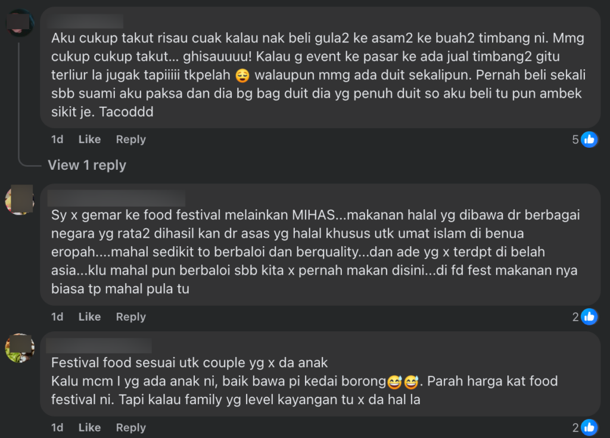The height and width of the screenshot is (438, 610).
Task: Reply to the MIHAS halal food comment
Action: pyautogui.click(x=130, y=317)
